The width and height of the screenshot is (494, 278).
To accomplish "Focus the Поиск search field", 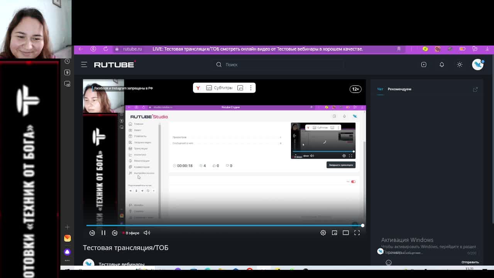I will (x=279, y=64).
